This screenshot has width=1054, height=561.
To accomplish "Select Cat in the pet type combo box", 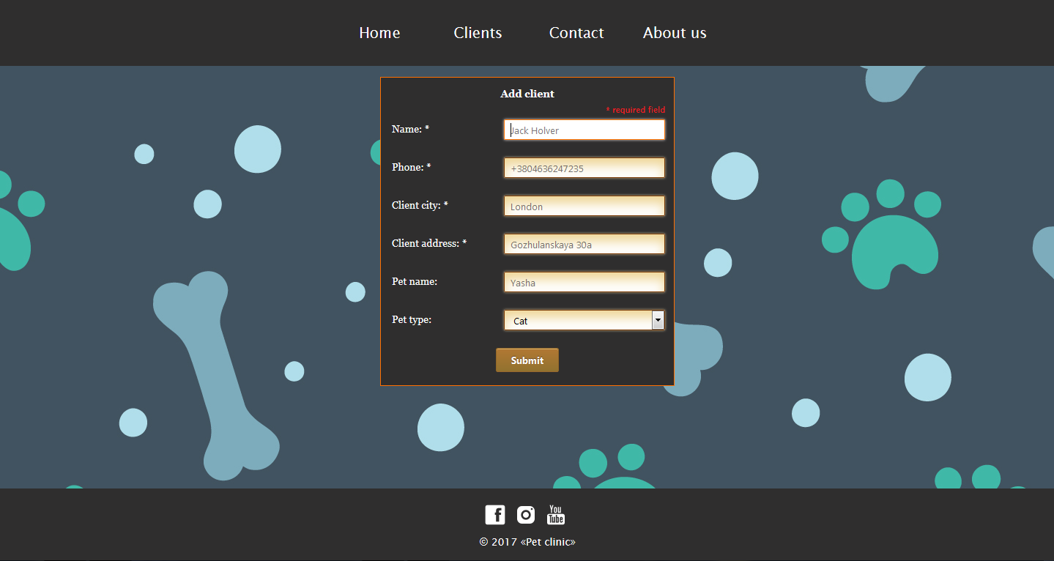I will pos(579,320).
